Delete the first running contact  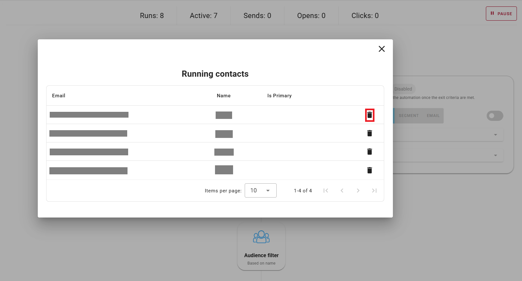click(370, 115)
